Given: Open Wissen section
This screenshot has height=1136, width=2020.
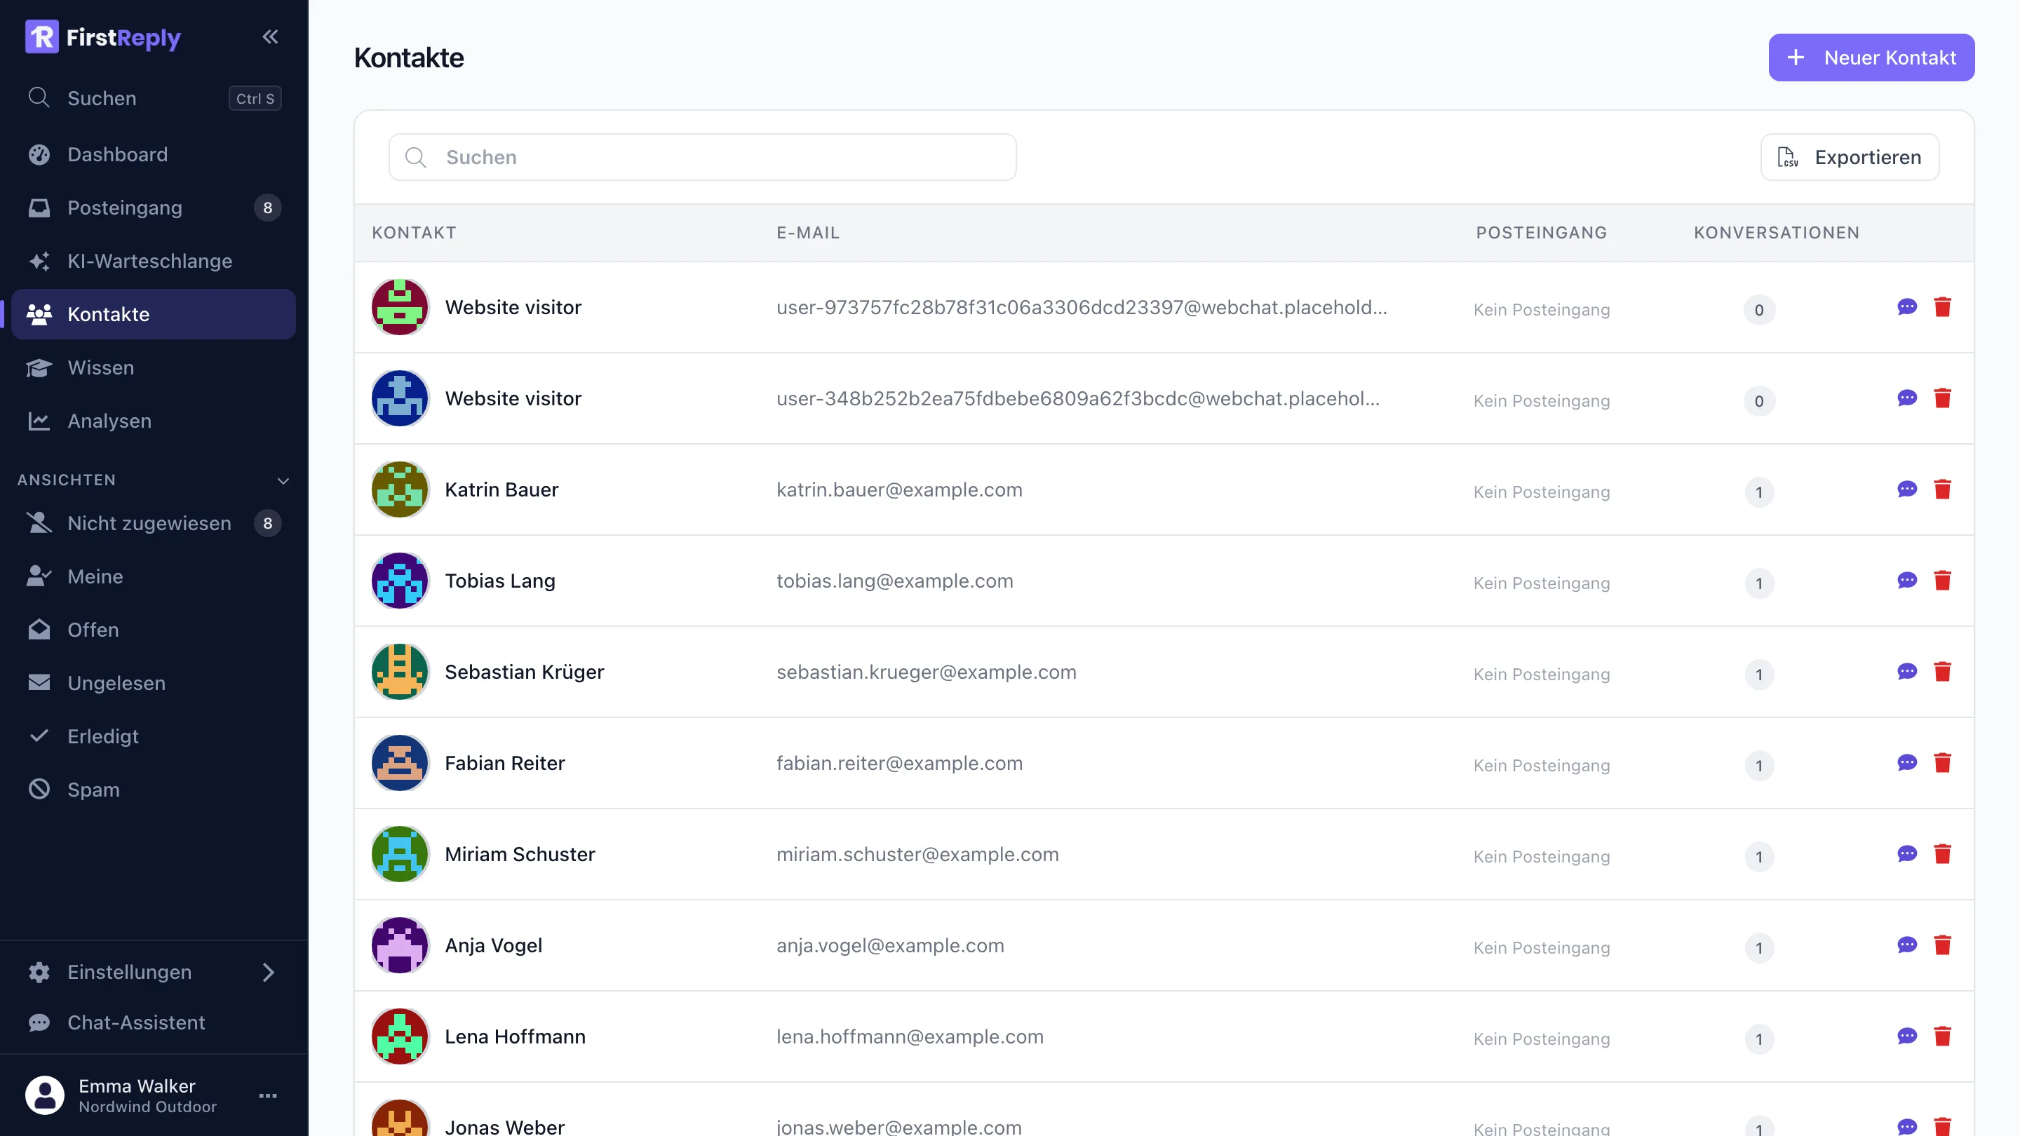Looking at the screenshot, I should point(154,367).
